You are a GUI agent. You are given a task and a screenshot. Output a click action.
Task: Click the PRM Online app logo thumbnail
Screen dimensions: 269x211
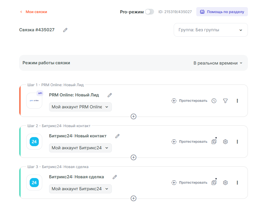(34, 101)
